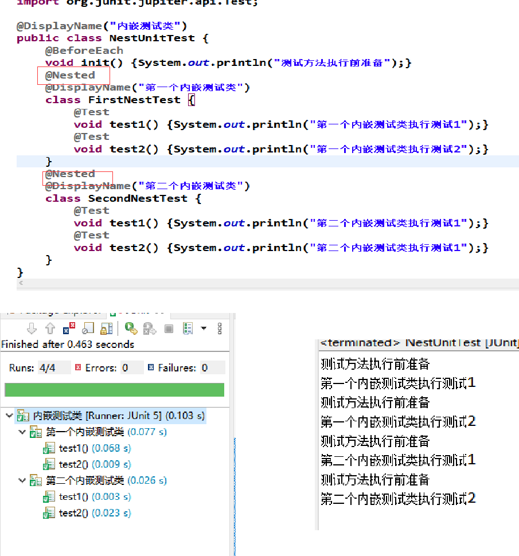Toggle Show Failures Only icon

click(69, 328)
